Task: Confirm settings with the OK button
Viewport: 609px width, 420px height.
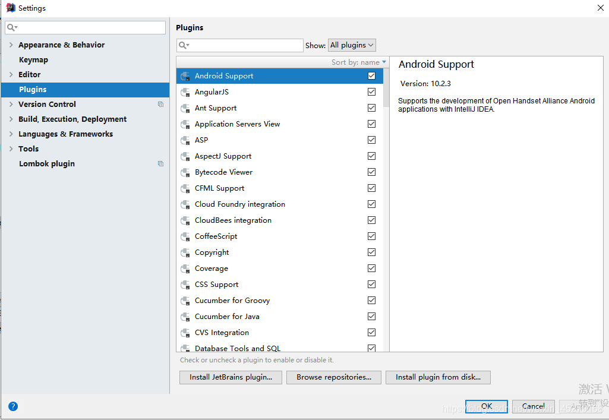Action: click(486, 406)
